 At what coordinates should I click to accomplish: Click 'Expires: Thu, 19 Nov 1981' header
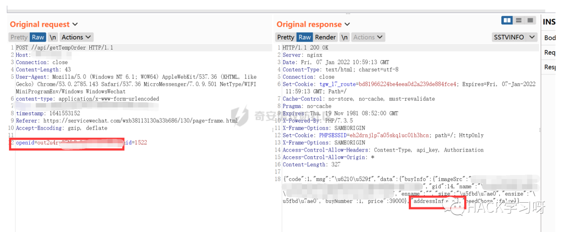pyautogui.click(x=340, y=114)
